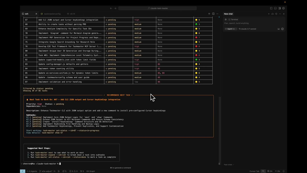This screenshot has height=173, width=307.
Task: Switch to the .taskmasterconfig tab
Action: [x=51, y=14]
